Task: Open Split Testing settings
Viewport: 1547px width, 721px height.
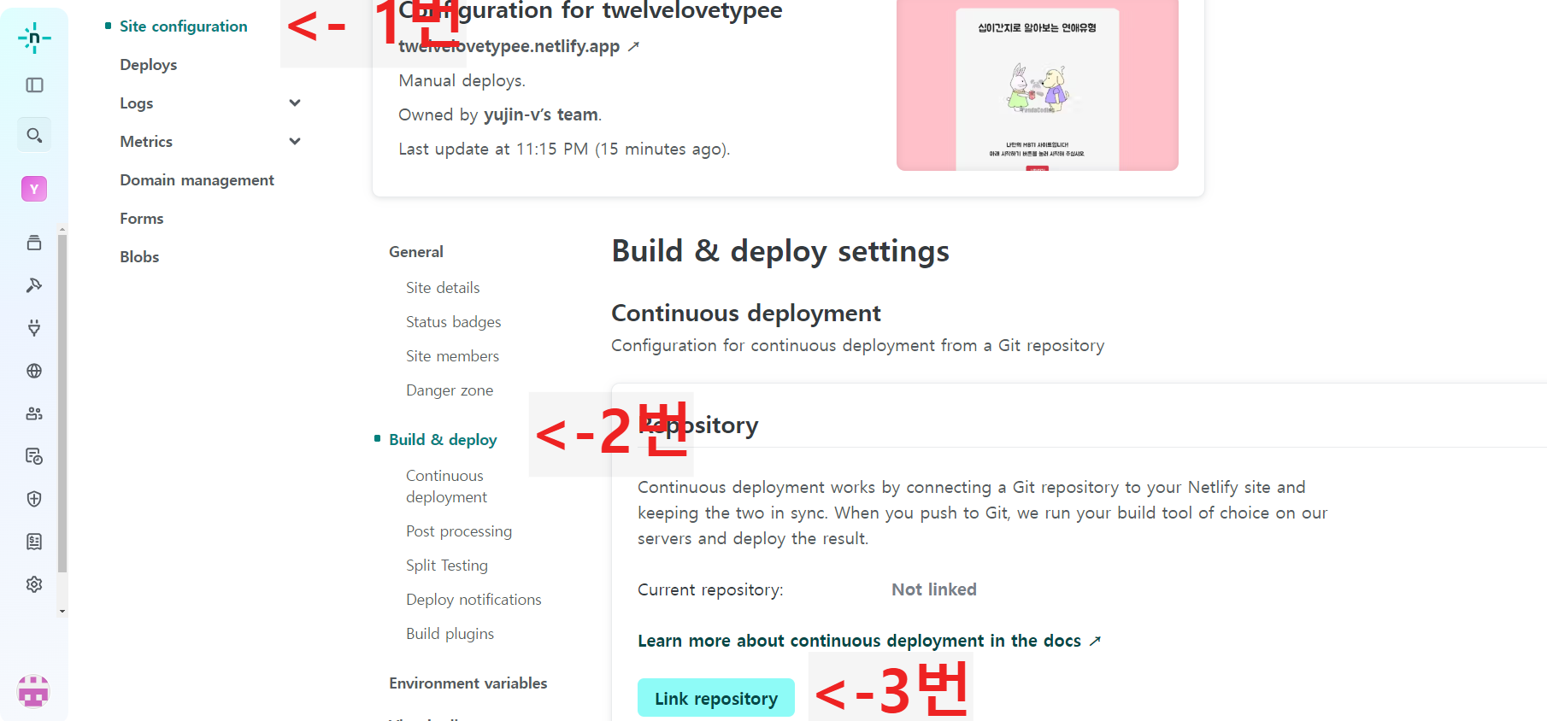Action: coord(447,566)
